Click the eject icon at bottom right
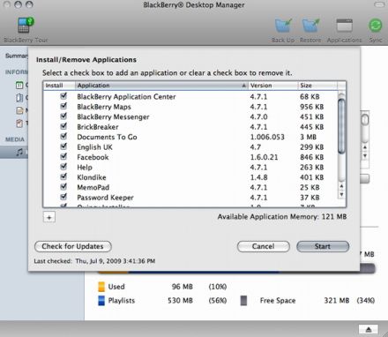The width and height of the screenshot is (388, 337). [369, 329]
